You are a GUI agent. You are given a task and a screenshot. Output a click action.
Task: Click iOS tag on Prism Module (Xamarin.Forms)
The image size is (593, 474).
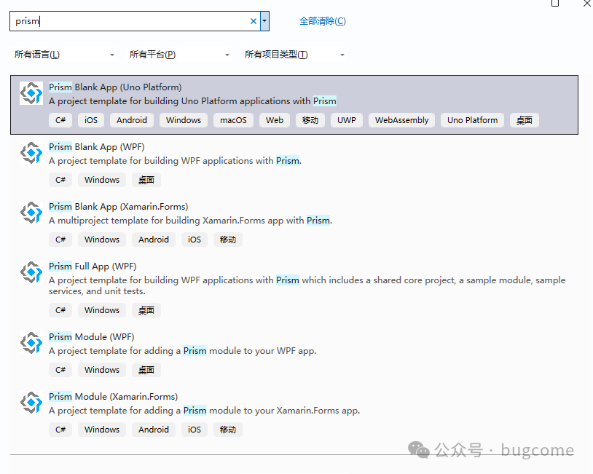click(x=195, y=430)
